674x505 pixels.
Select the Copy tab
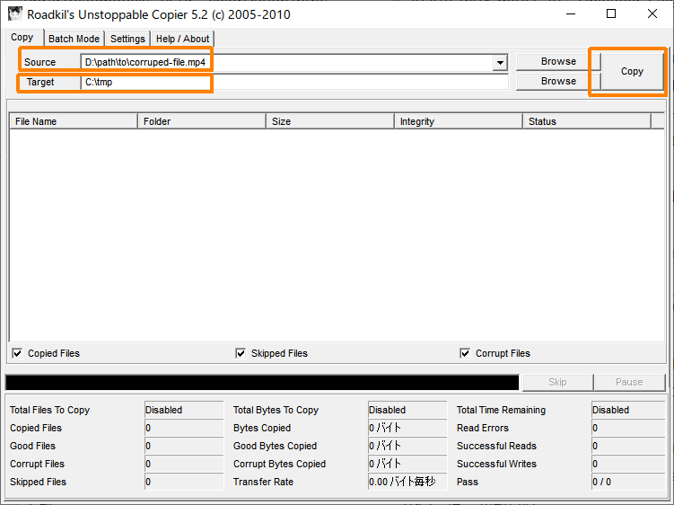tap(22, 38)
